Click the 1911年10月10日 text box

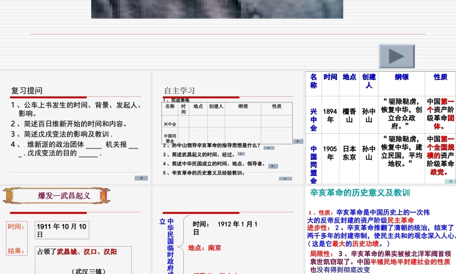[62, 230]
